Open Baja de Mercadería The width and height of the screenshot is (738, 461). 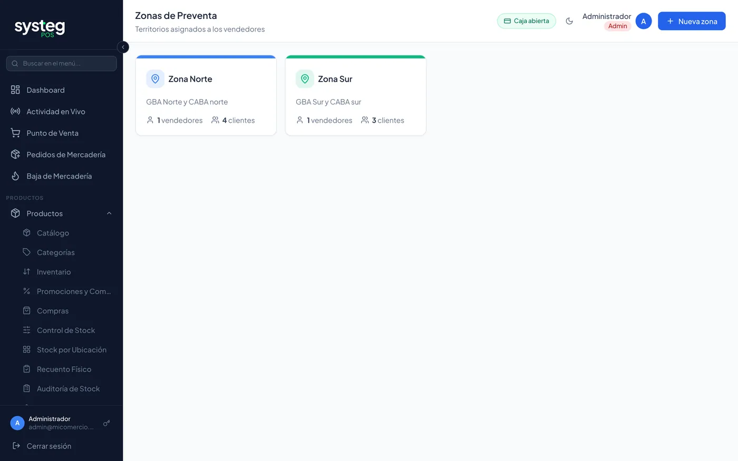[61, 176]
